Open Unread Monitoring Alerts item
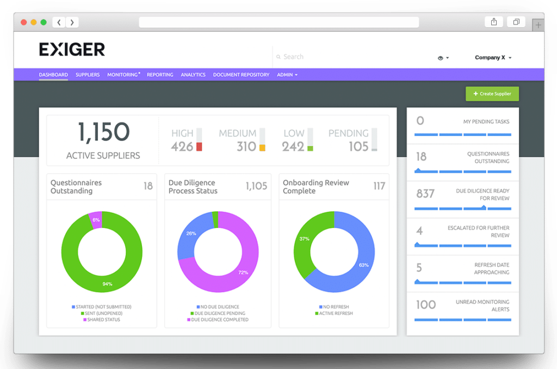 (x=462, y=310)
